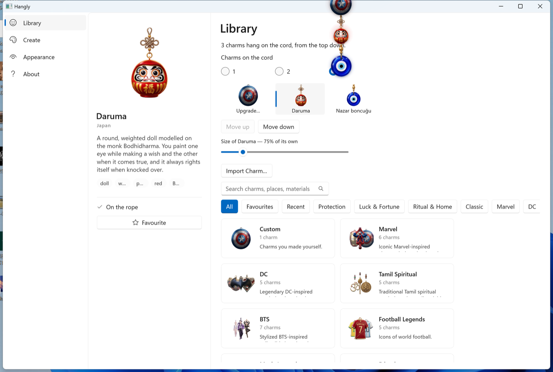Click the Hangly app icon in title bar
The image size is (553, 372).
[9, 6]
